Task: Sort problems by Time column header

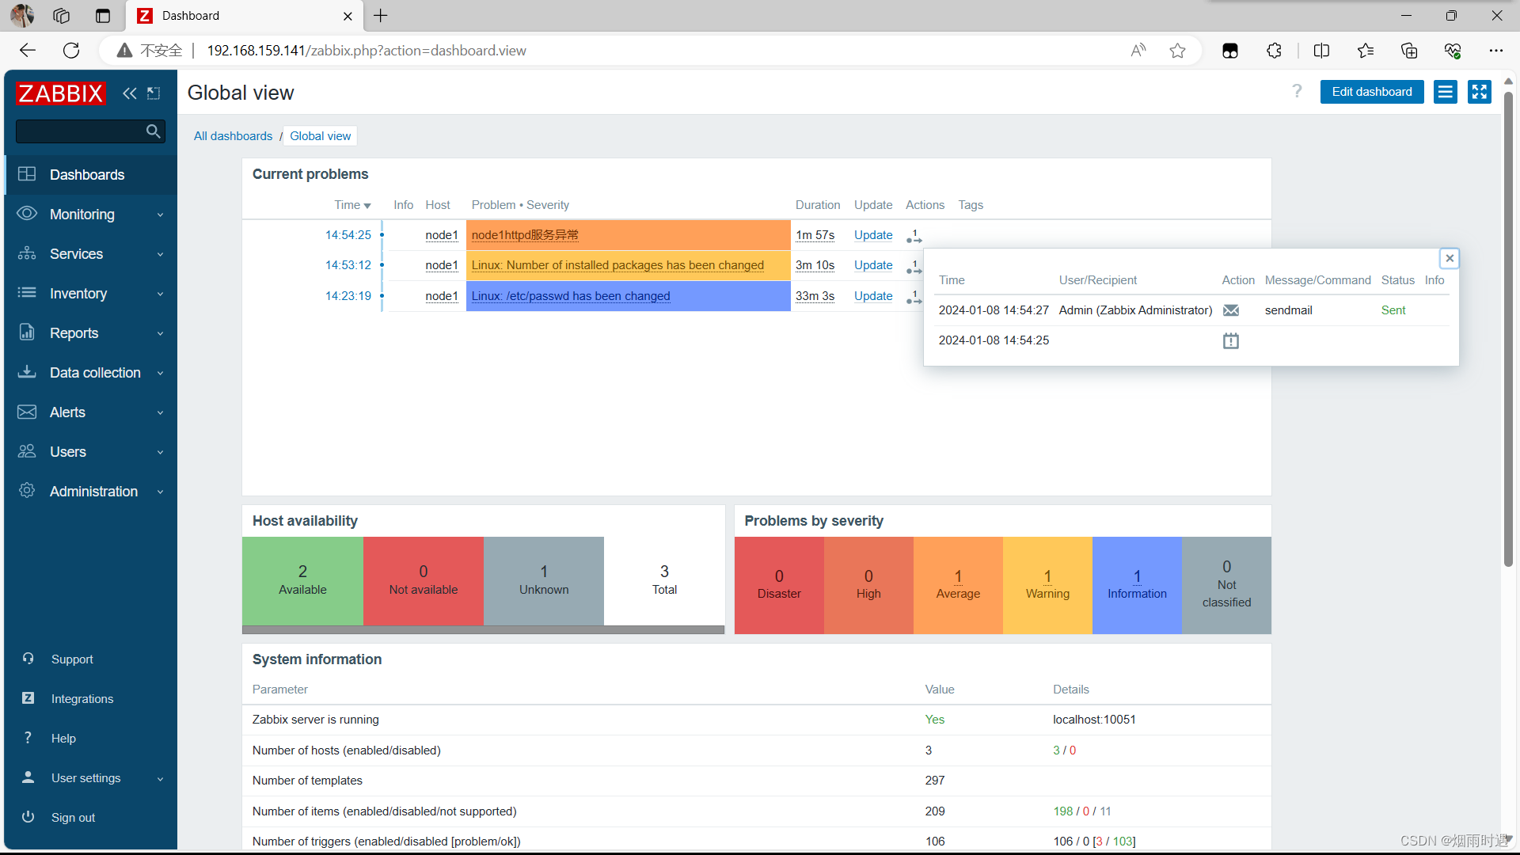Action: (x=352, y=205)
